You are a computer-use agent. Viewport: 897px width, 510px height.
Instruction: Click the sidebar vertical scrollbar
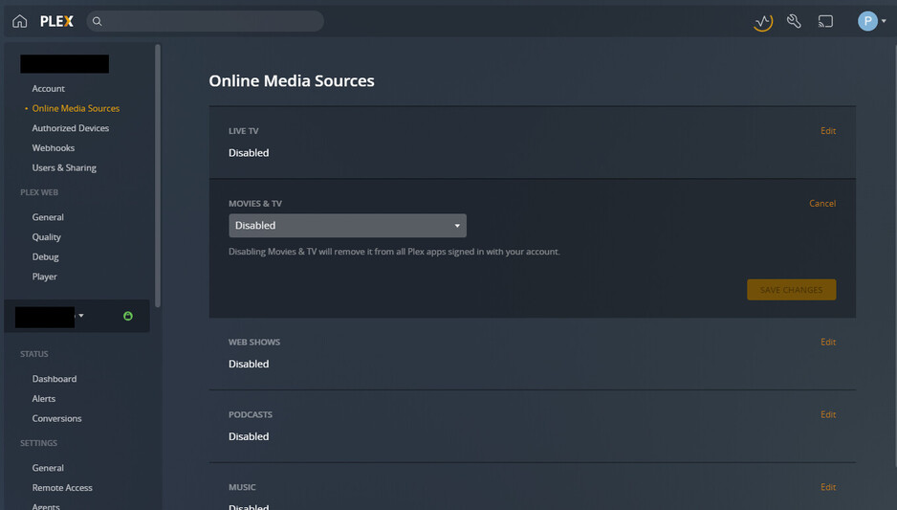(x=158, y=172)
